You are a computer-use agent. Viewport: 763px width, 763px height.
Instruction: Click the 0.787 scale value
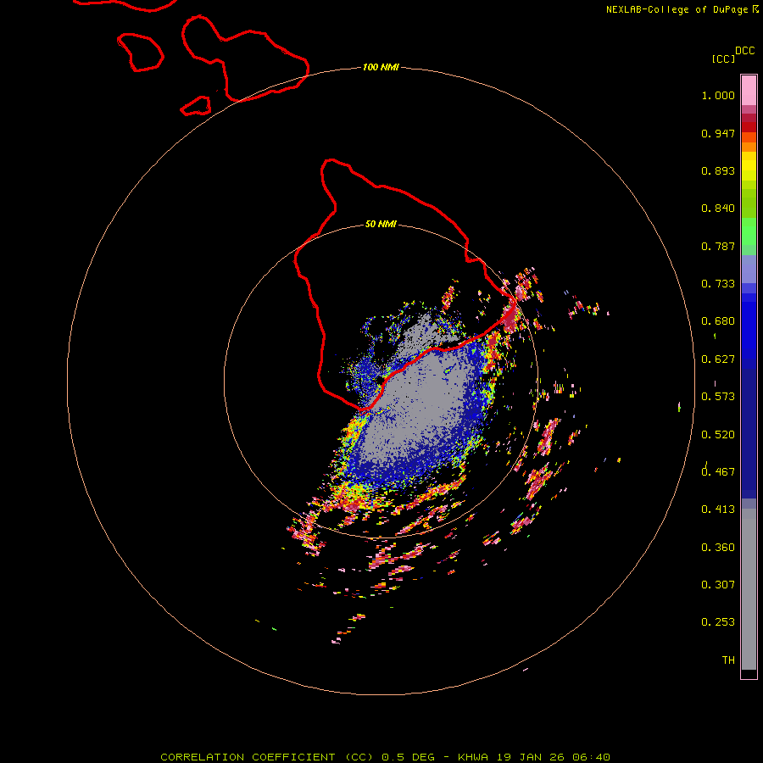[x=718, y=246]
